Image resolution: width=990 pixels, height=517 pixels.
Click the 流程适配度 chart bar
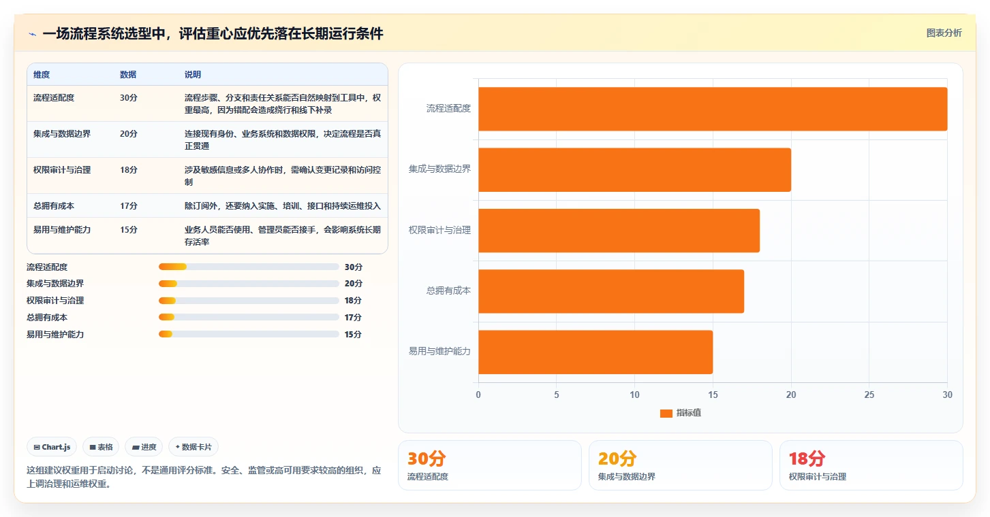tap(713, 109)
